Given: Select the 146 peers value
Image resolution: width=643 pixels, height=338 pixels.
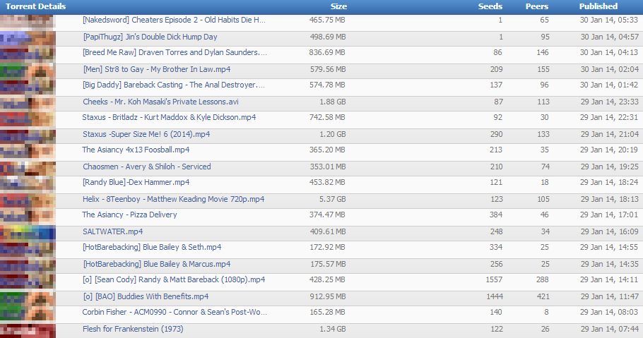Looking at the screenshot, I should (543, 52).
